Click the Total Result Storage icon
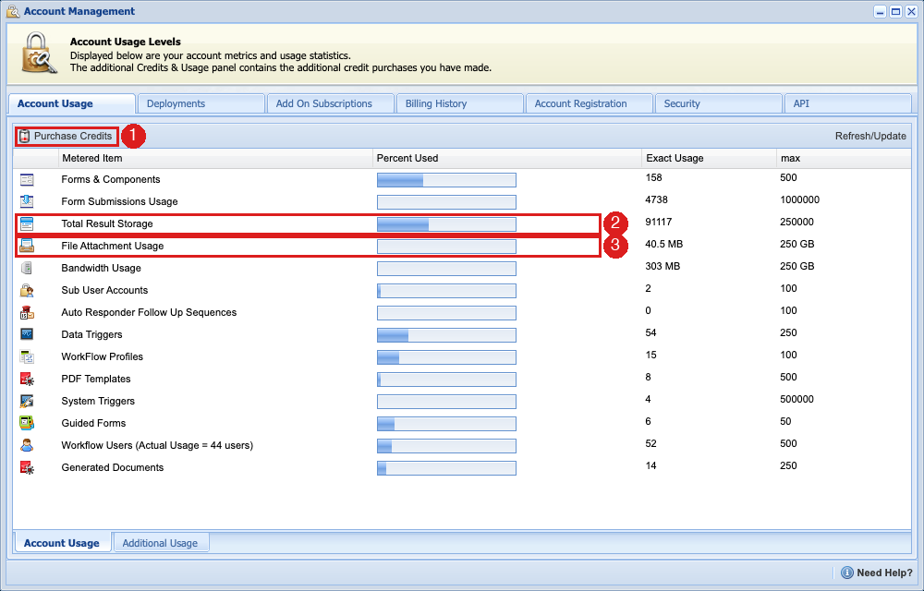924x591 pixels. (27, 223)
